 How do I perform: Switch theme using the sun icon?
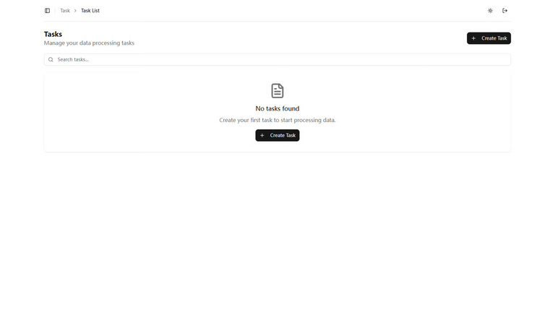pyautogui.click(x=490, y=11)
